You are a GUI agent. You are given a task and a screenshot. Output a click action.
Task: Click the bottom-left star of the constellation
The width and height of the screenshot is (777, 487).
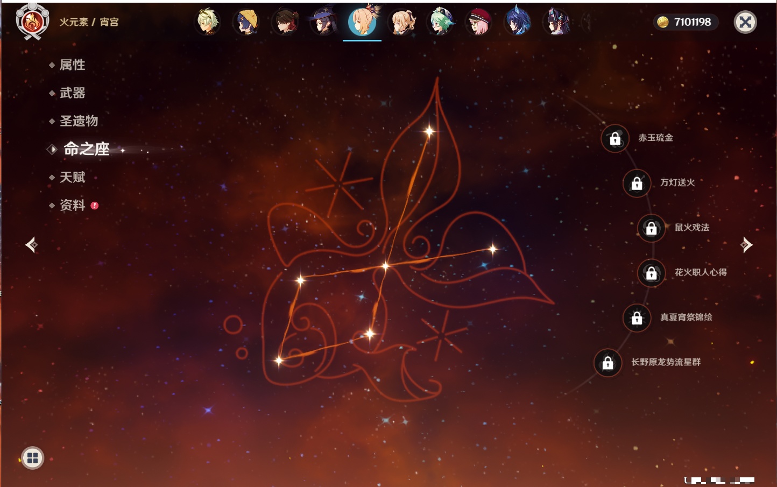pos(279,360)
